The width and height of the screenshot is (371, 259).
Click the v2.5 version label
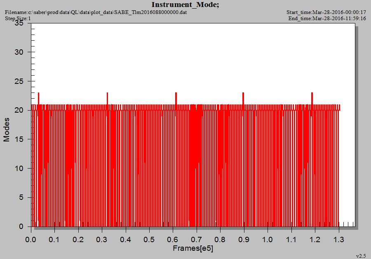point(361,256)
